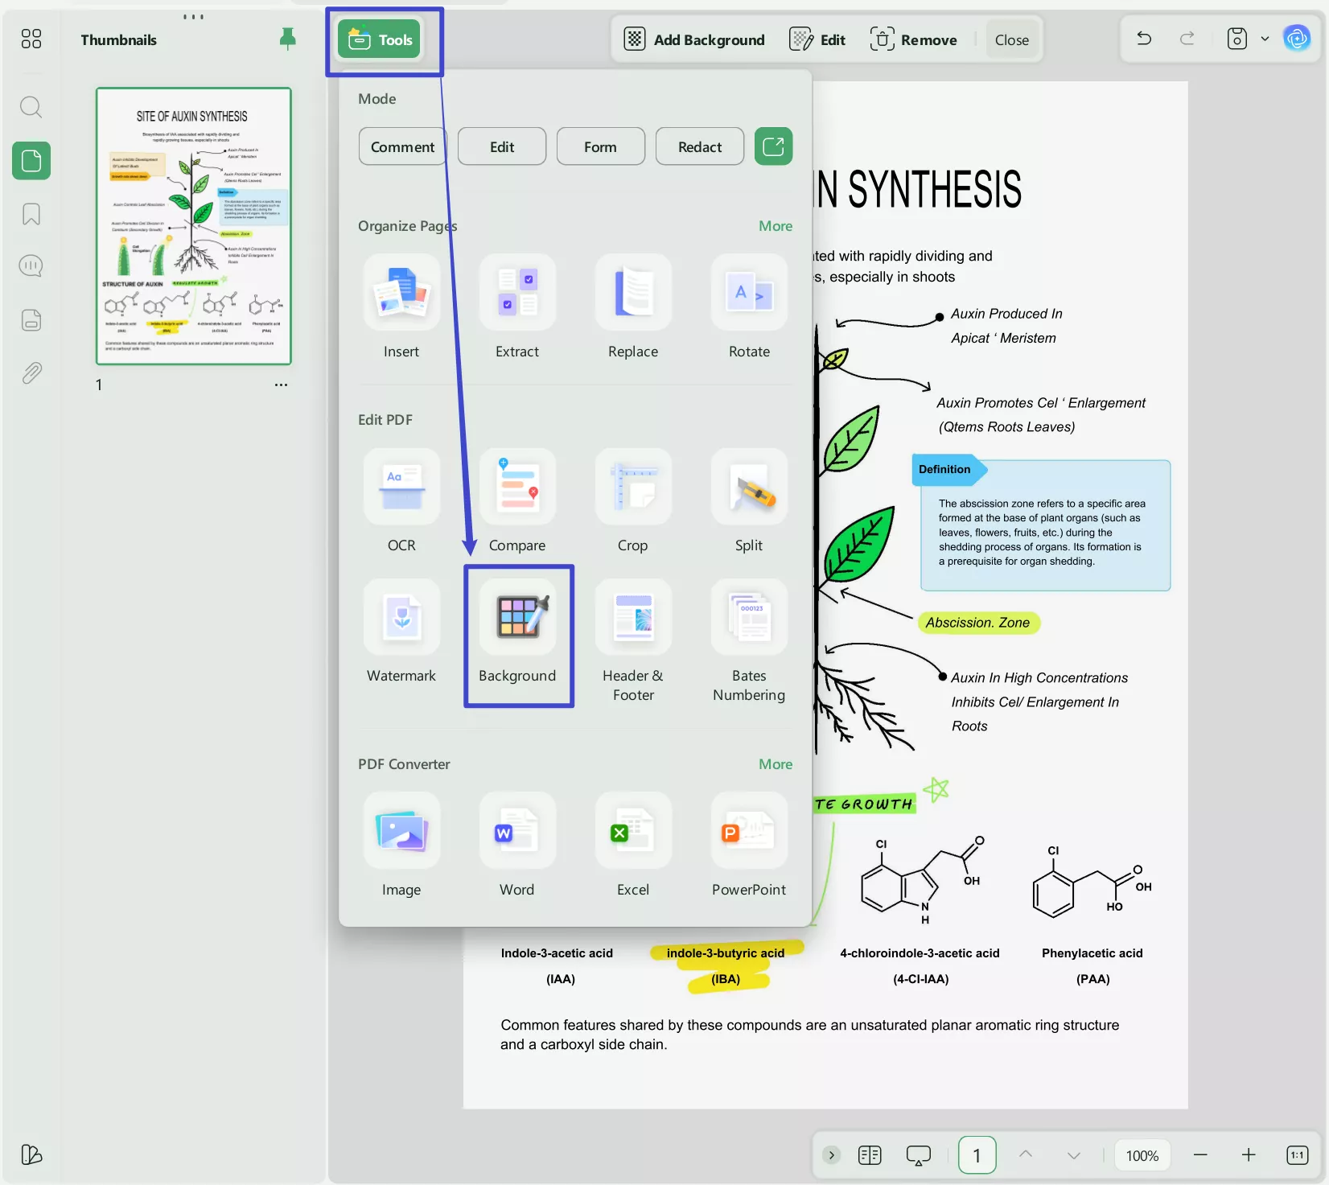The width and height of the screenshot is (1329, 1185).
Task: Choose the Extract pages tool
Action: (517, 293)
